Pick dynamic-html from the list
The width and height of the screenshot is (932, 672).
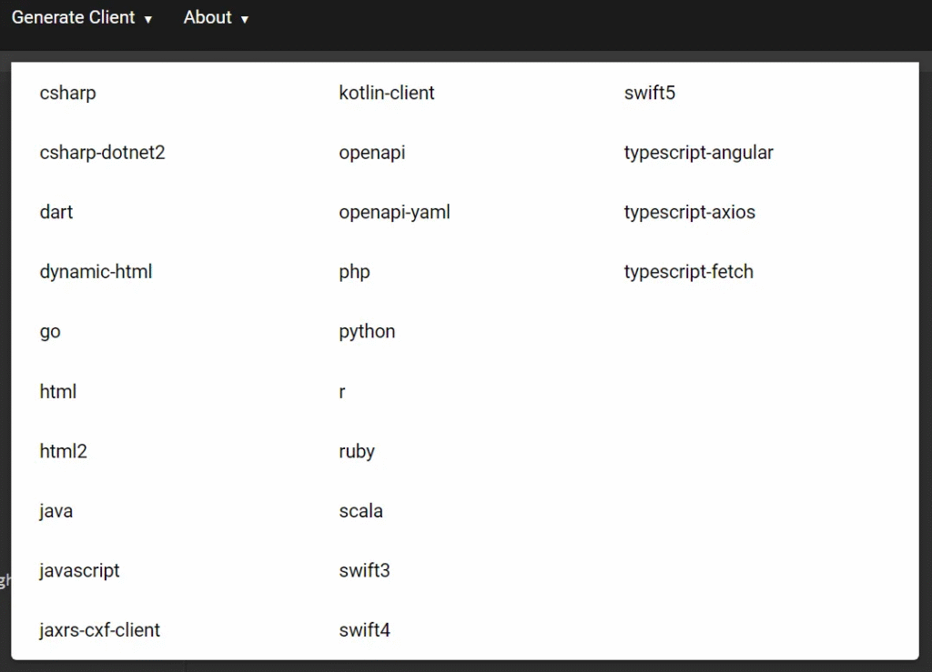coord(96,272)
